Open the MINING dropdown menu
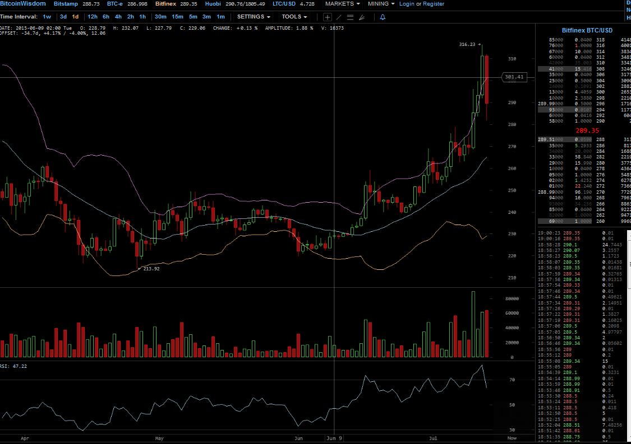The height and width of the screenshot is (444, 631). click(381, 3)
